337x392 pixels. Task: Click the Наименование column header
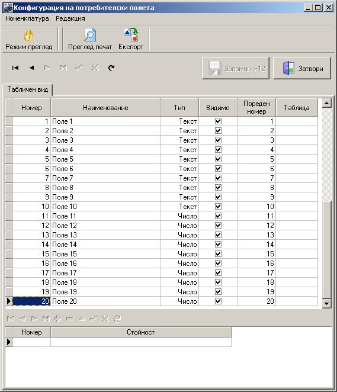[x=105, y=108]
